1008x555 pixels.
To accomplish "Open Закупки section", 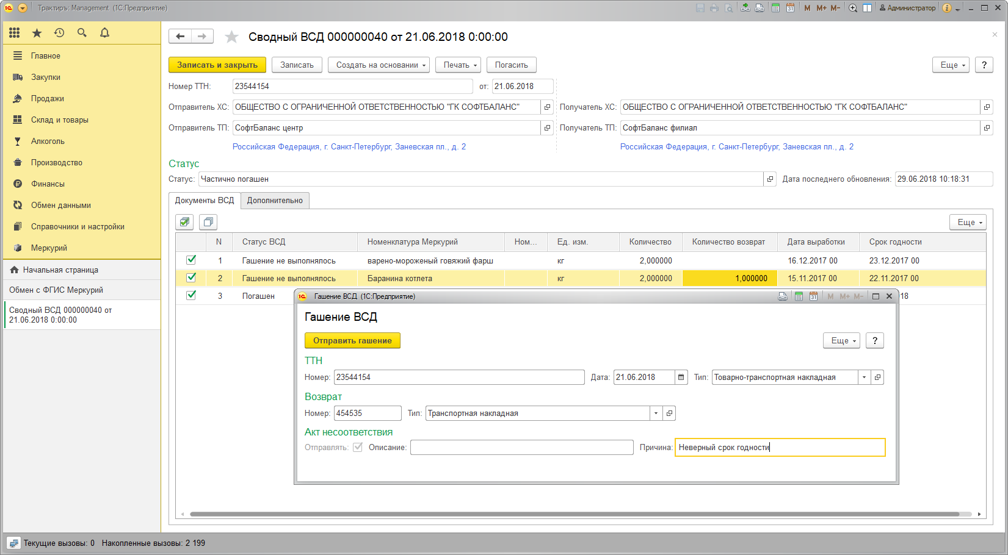I will click(46, 77).
